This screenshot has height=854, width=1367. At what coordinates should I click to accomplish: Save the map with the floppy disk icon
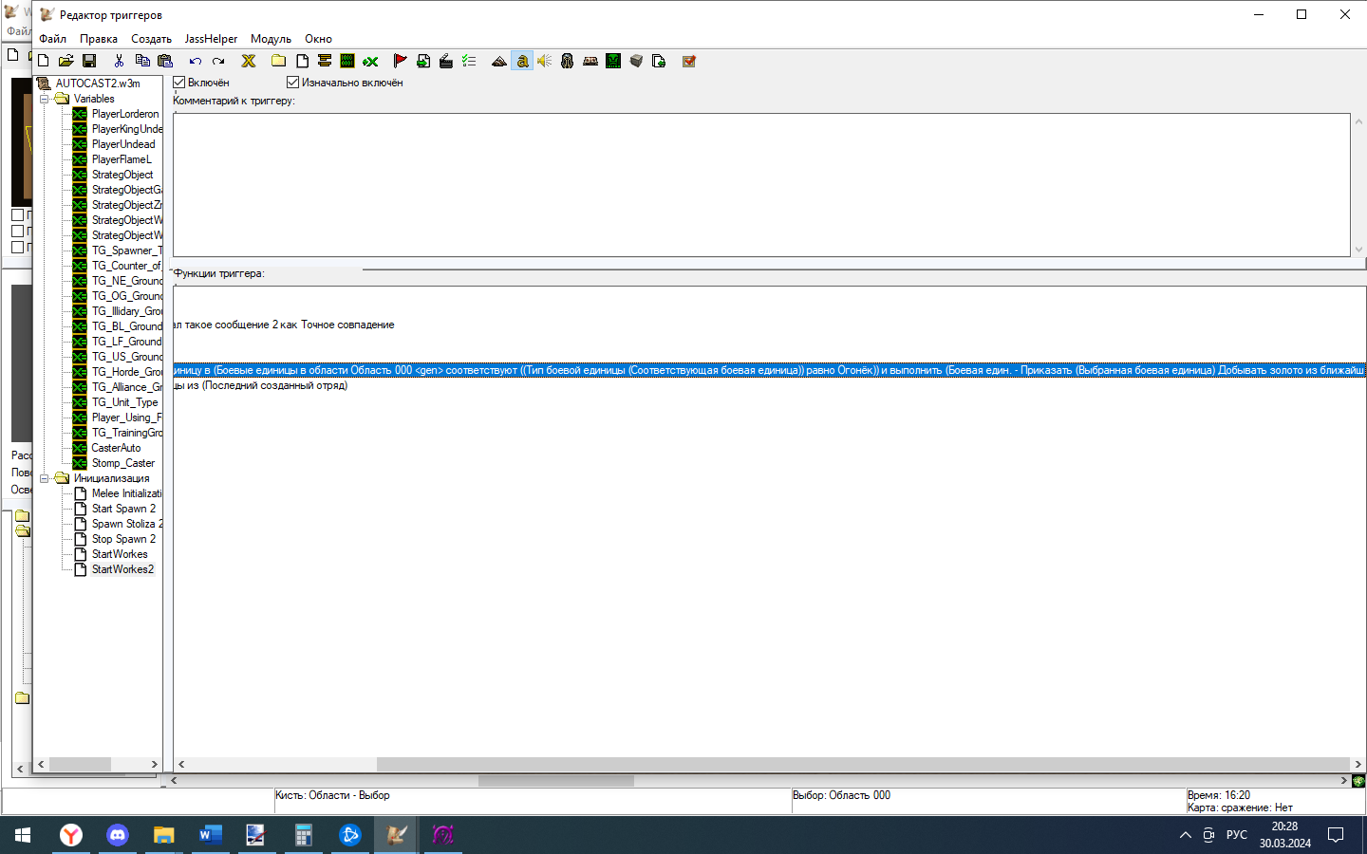(x=89, y=61)
